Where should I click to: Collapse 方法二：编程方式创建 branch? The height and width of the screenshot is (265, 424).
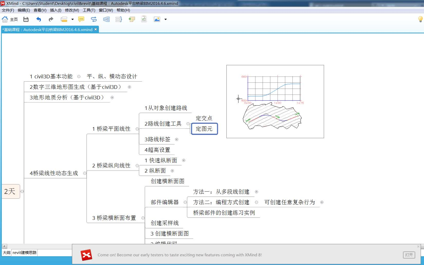(256, 202)
